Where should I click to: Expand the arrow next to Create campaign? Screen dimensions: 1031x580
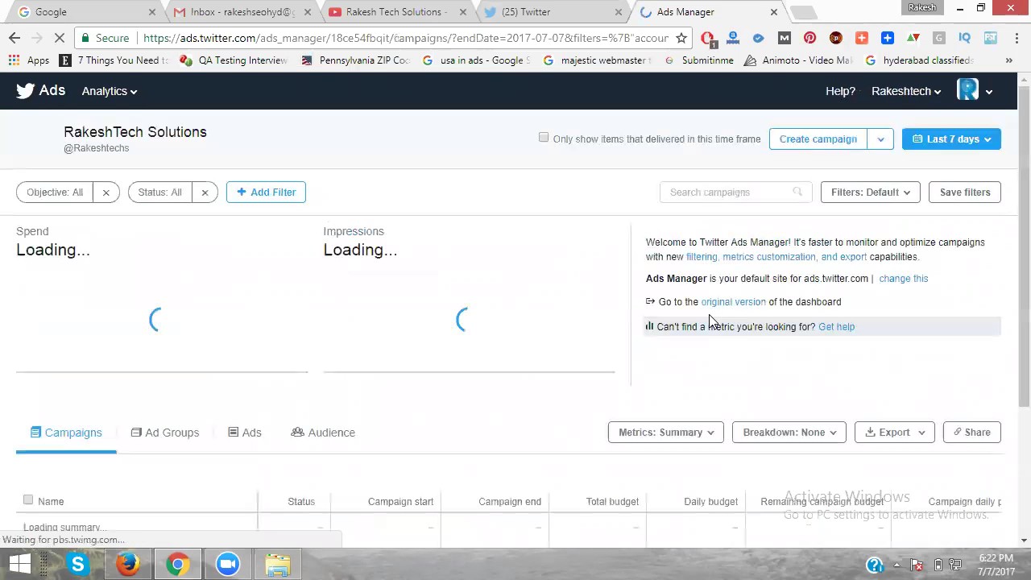(880, 139)
